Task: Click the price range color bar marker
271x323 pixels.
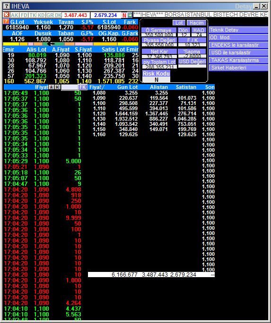Action: coord(51,44)
